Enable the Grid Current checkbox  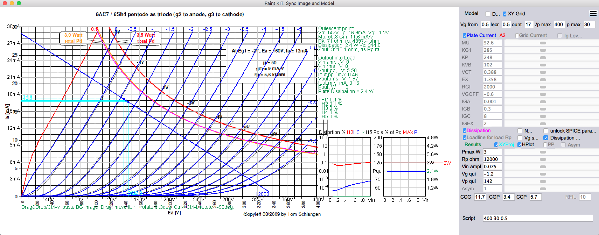(x=517, y=36)
